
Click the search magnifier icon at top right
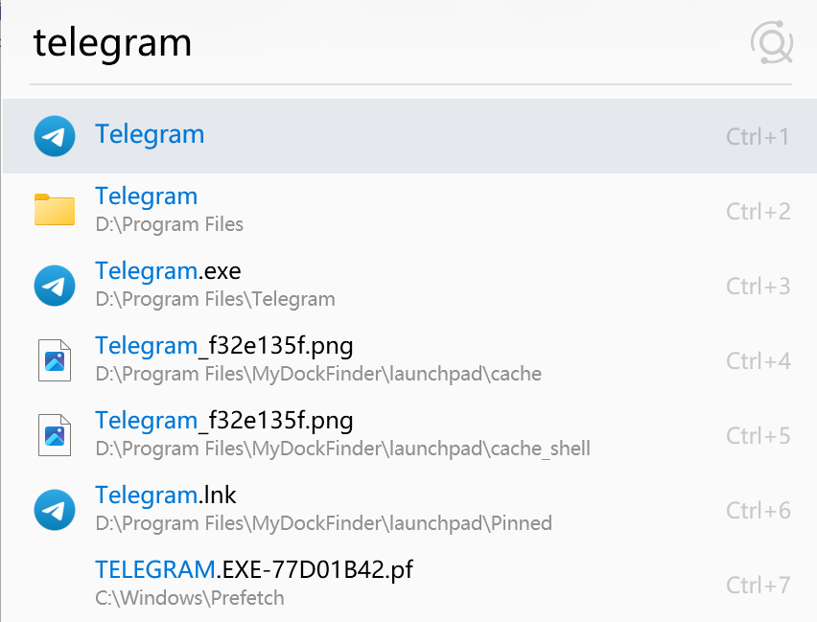coord(772,42)
